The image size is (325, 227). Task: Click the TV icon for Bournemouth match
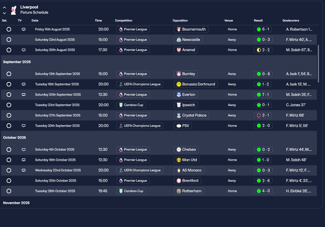[24, 29]
